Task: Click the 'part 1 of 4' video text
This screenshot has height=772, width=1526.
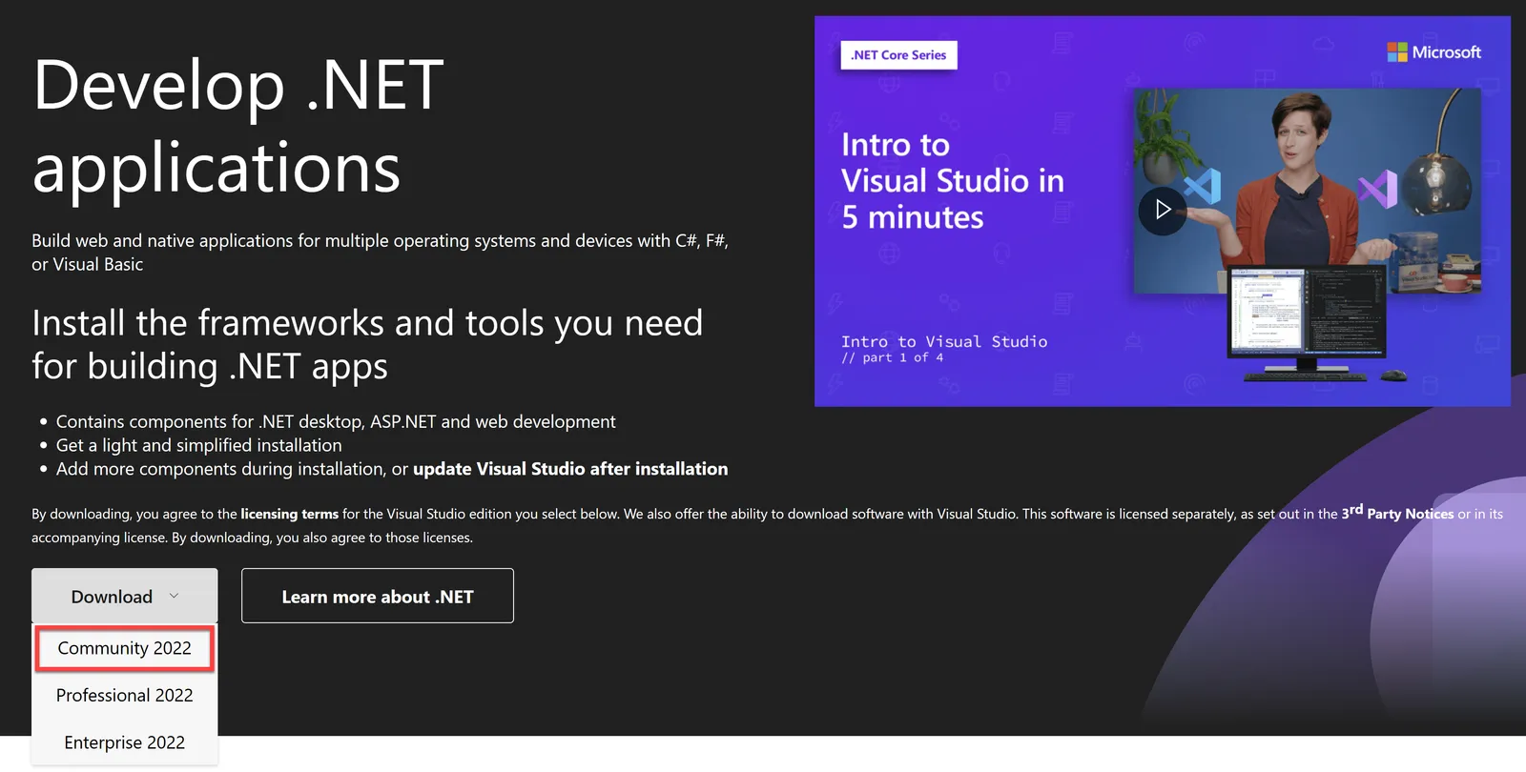Action: [893, 357]
